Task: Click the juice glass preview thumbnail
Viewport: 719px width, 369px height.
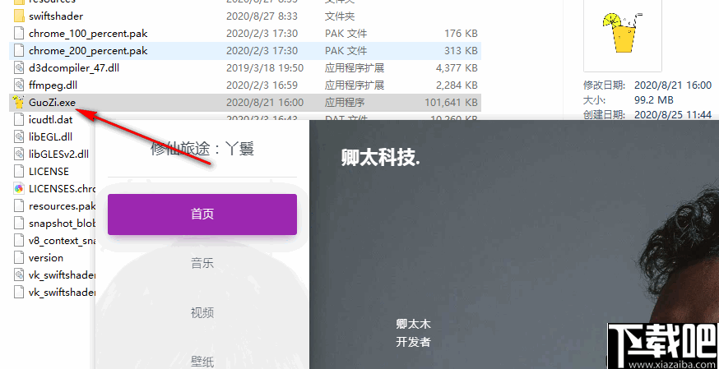Action: (622, 32)
